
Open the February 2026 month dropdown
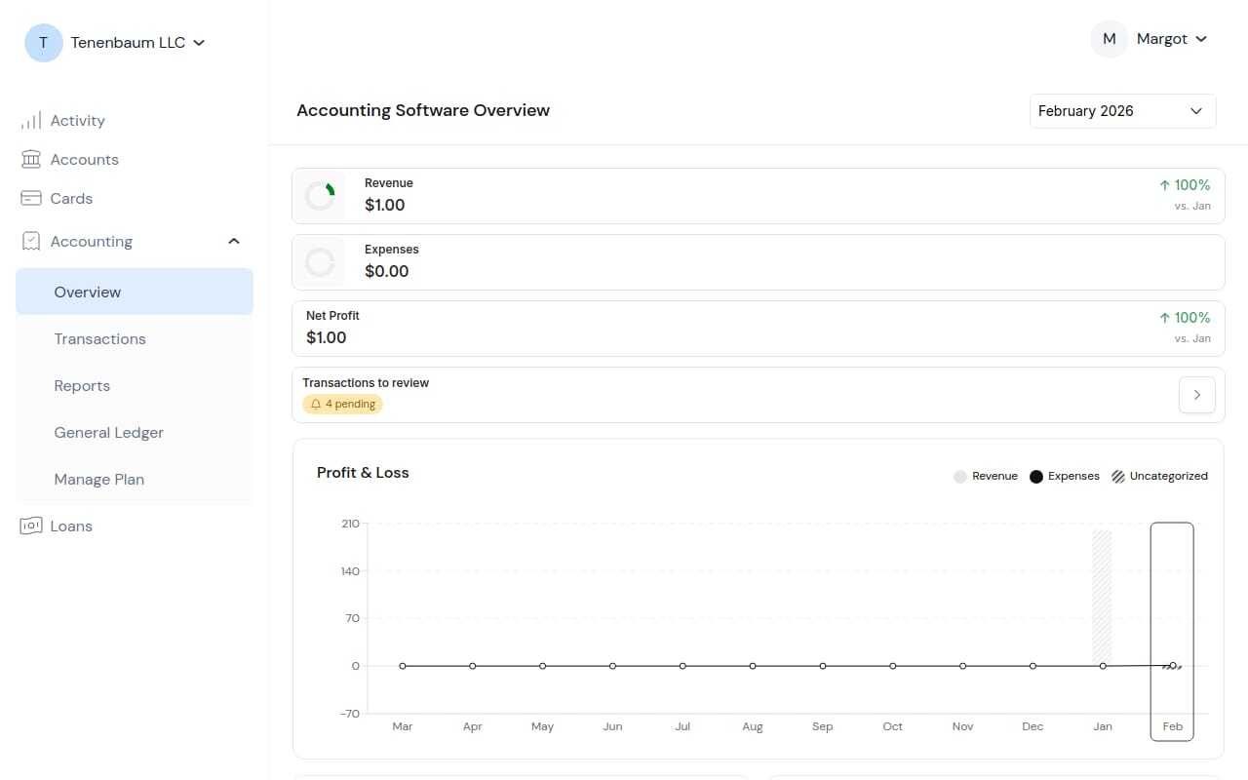click(1122, 111)
